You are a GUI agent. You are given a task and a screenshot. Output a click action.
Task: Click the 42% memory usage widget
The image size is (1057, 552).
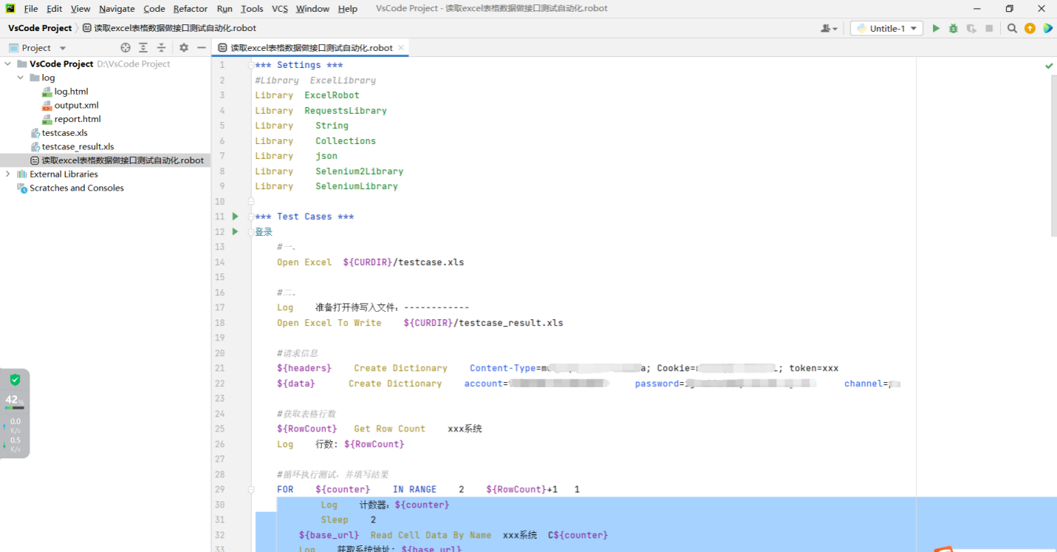15,401
